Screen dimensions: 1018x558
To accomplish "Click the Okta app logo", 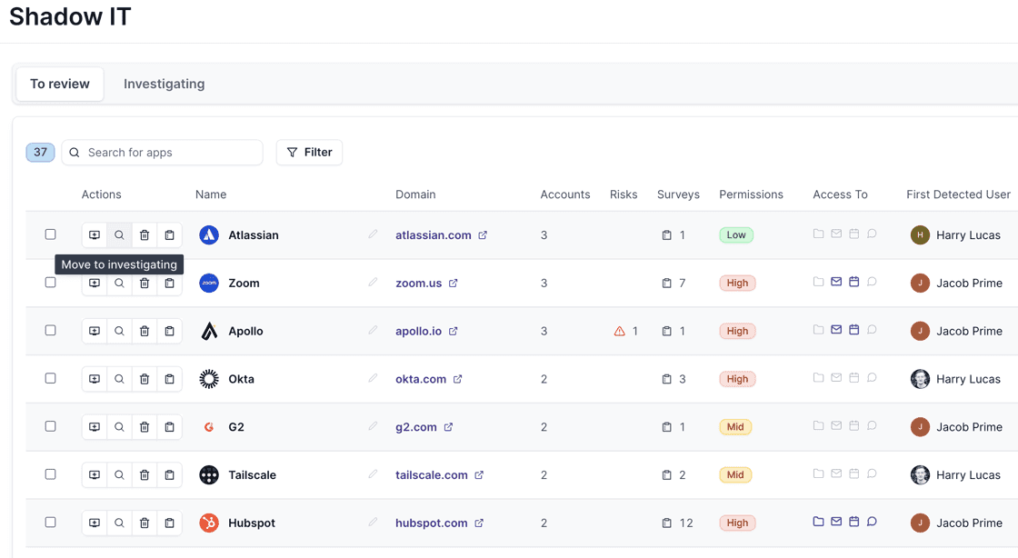I will pyautogui.click(x=209, y=379).
